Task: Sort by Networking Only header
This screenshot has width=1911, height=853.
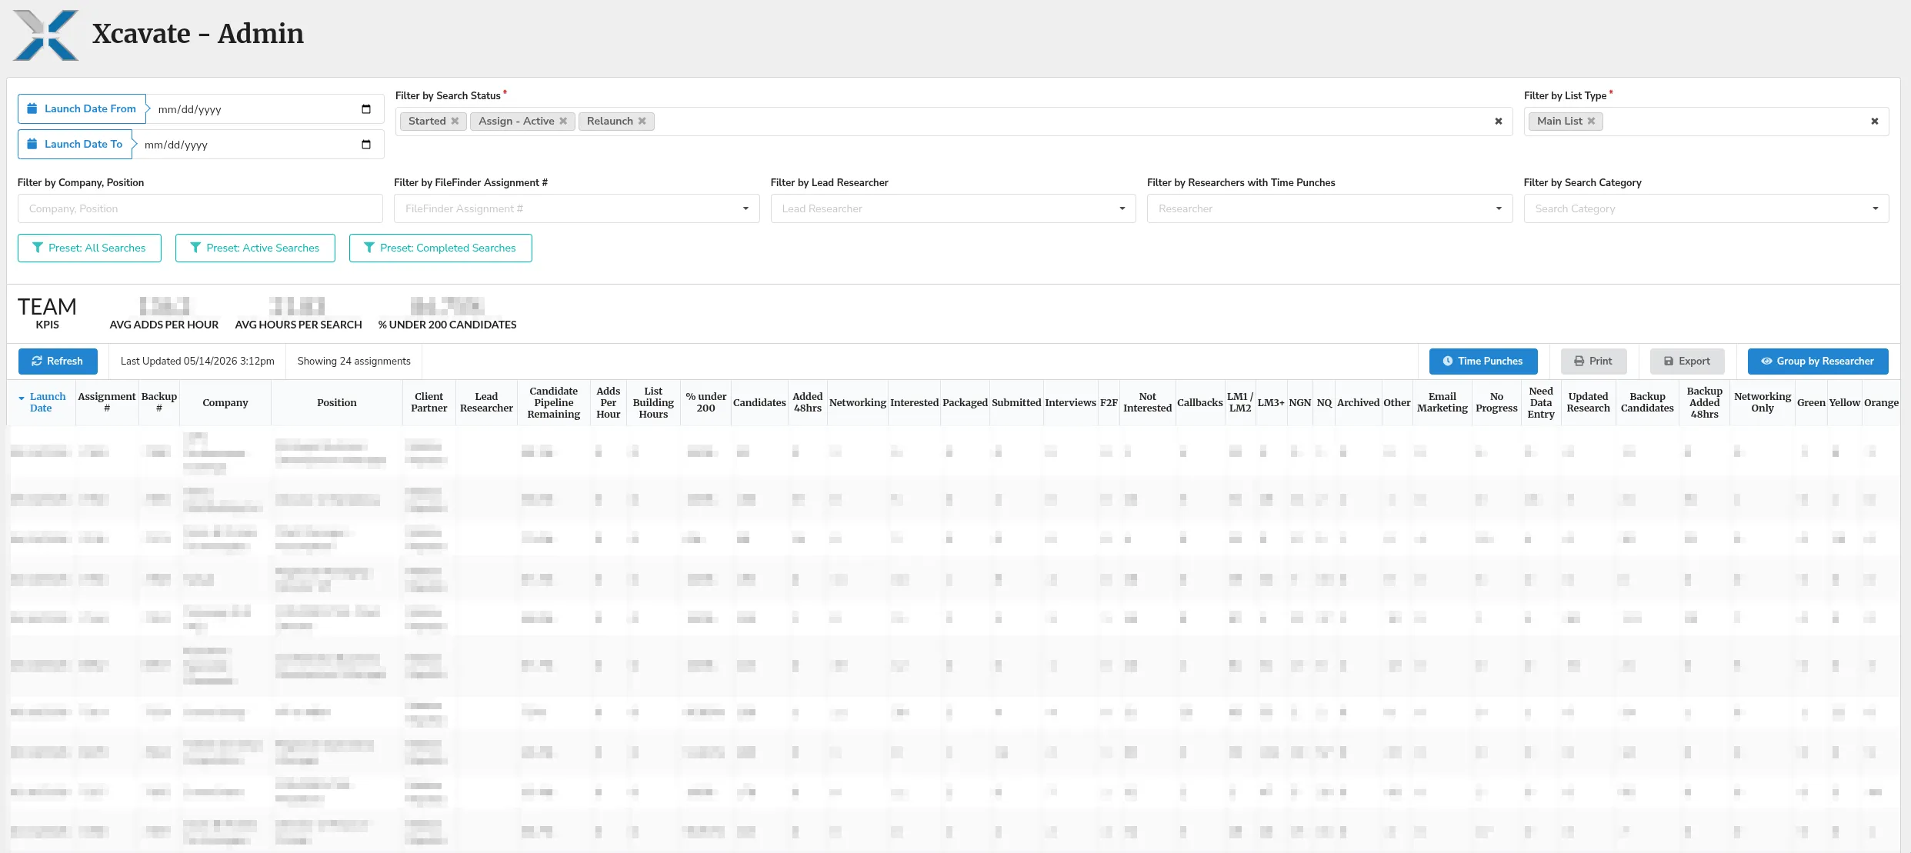Action: tap(1763, 402)
